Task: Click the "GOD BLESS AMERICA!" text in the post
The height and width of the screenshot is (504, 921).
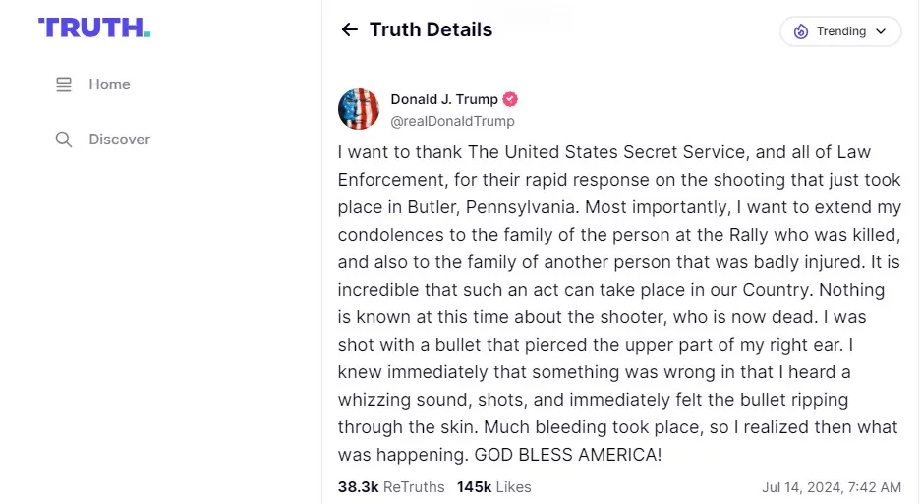Action: 568,455
